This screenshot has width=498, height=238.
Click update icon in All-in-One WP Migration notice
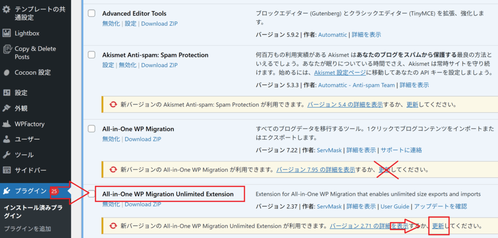(113, 170)
